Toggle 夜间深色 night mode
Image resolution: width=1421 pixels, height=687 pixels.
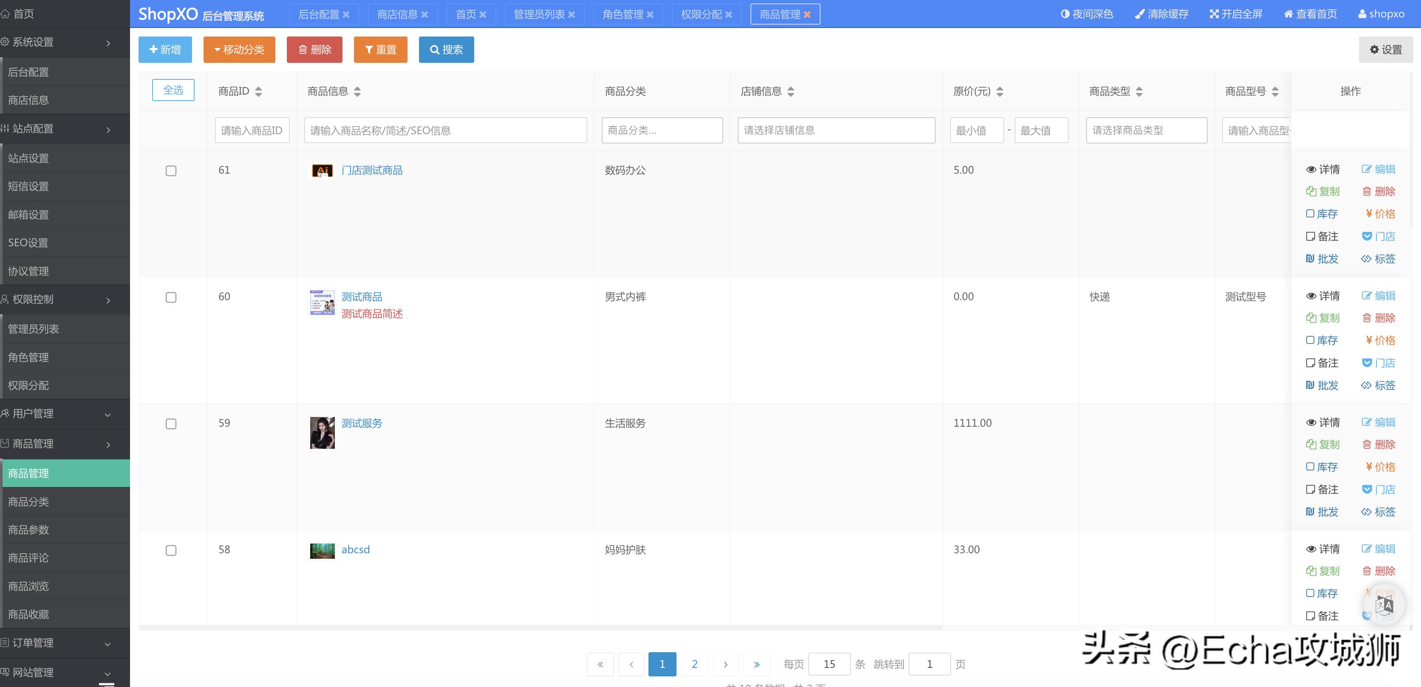pos(1086,14)
